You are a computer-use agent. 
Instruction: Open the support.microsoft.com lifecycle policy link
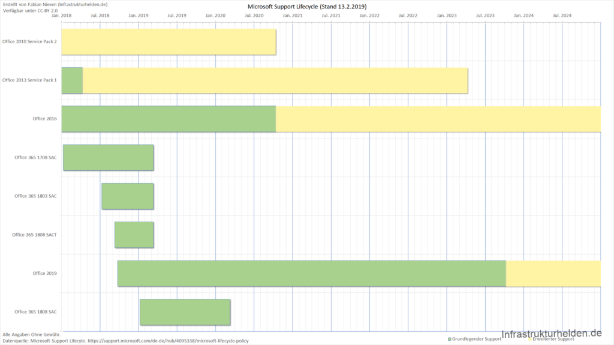[168, 341]
